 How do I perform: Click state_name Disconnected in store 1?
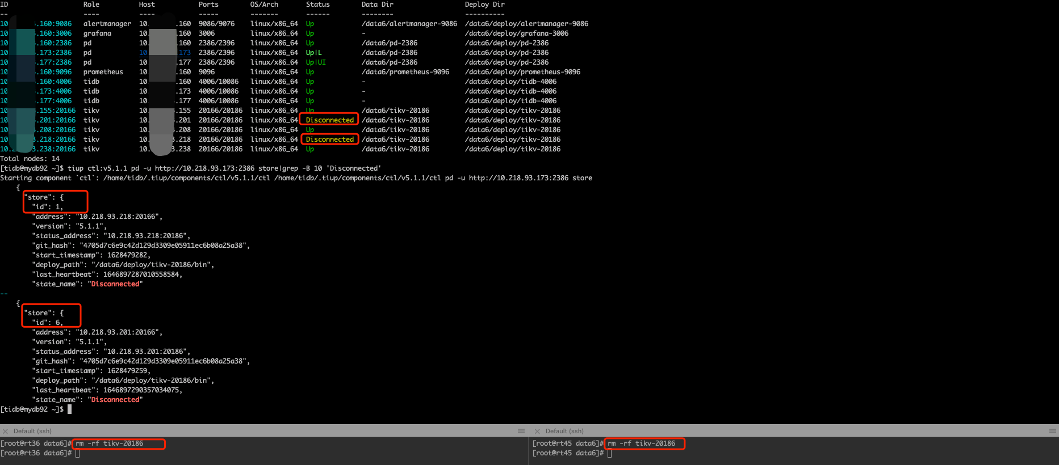[x=115, y=284]
